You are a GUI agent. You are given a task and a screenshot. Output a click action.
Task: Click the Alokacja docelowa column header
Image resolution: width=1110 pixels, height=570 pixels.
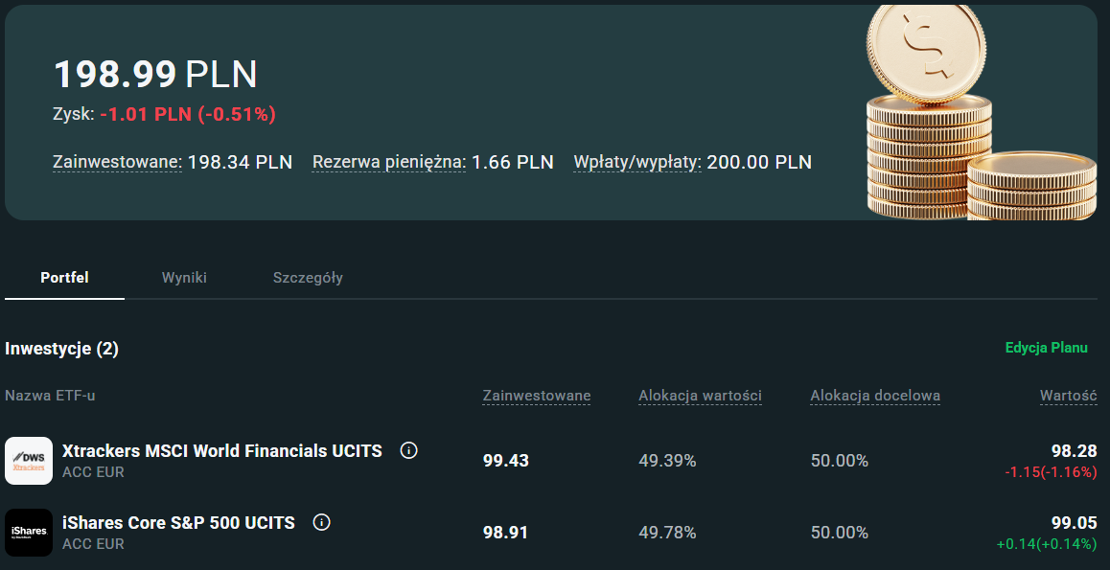(875, 396)
